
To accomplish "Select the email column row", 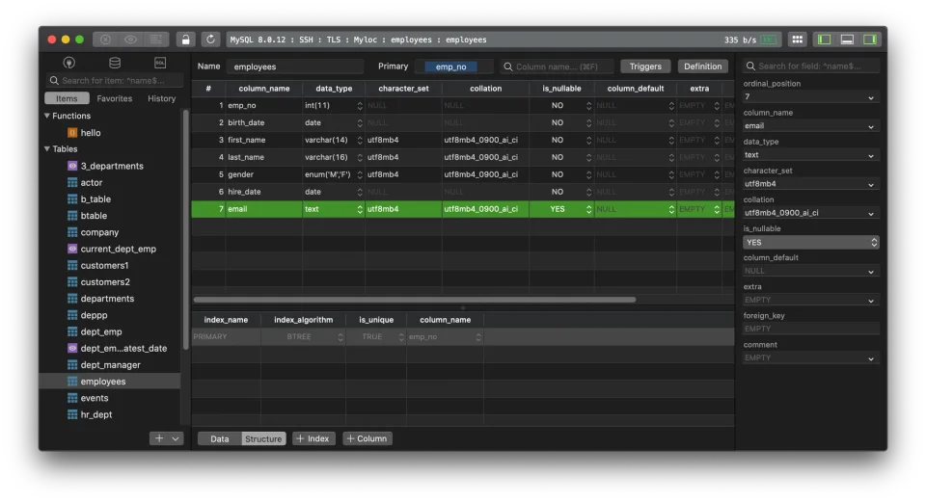I will (x=463, y=209).
